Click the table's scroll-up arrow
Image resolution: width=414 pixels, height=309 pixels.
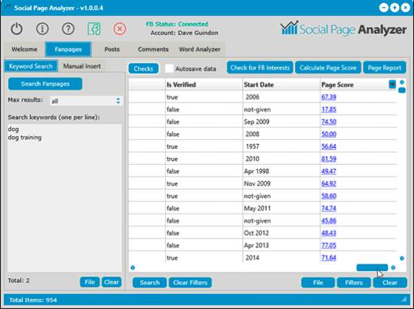coord(402,83)
